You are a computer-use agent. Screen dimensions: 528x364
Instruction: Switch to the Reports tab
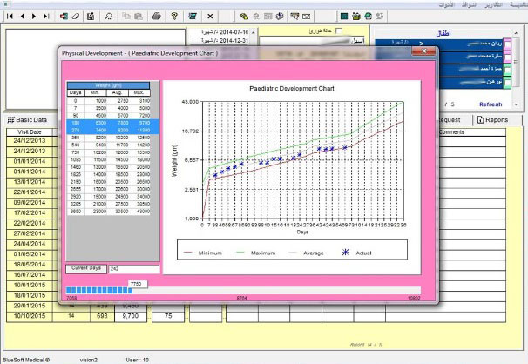coord(493,120)
